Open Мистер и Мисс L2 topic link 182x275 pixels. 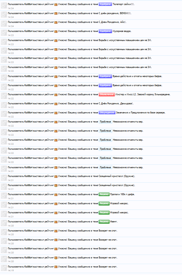click(x=143, y=94)
